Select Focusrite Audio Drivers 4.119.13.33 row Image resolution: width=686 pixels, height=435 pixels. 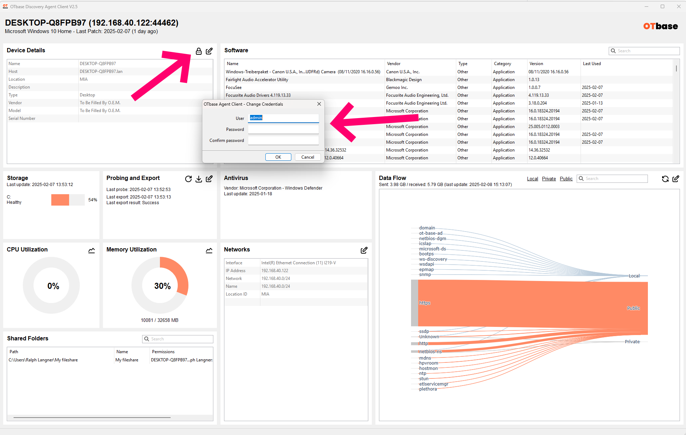pyautogui.click(x=449, y=95)
